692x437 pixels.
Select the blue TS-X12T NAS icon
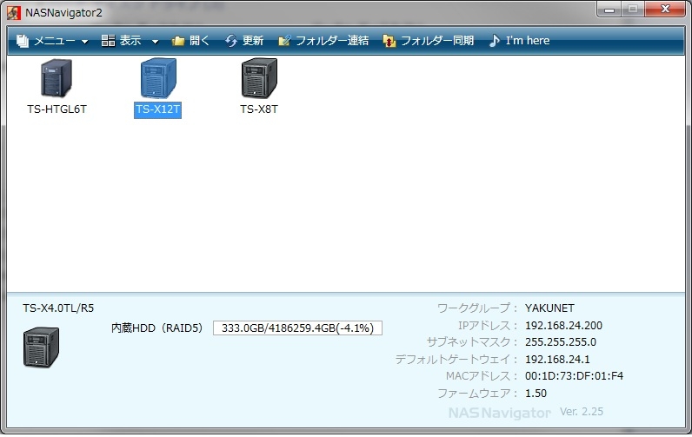click(158, 78)
